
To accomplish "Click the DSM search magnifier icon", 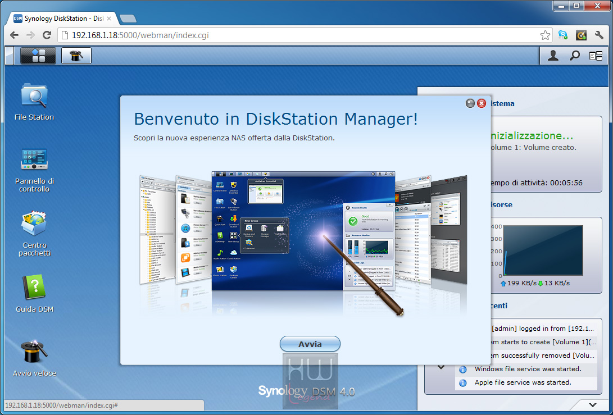I will point(574,56).
